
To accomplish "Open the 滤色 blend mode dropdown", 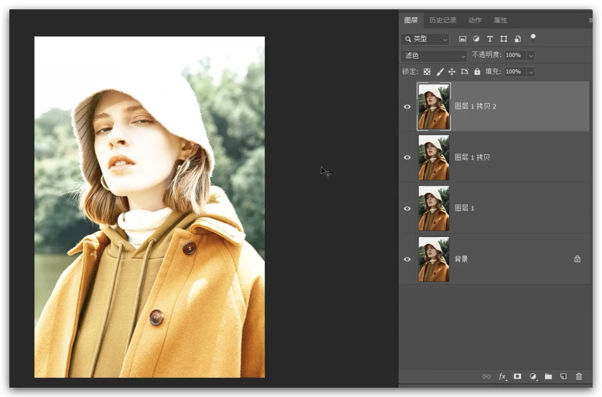I will coord(435,56).
